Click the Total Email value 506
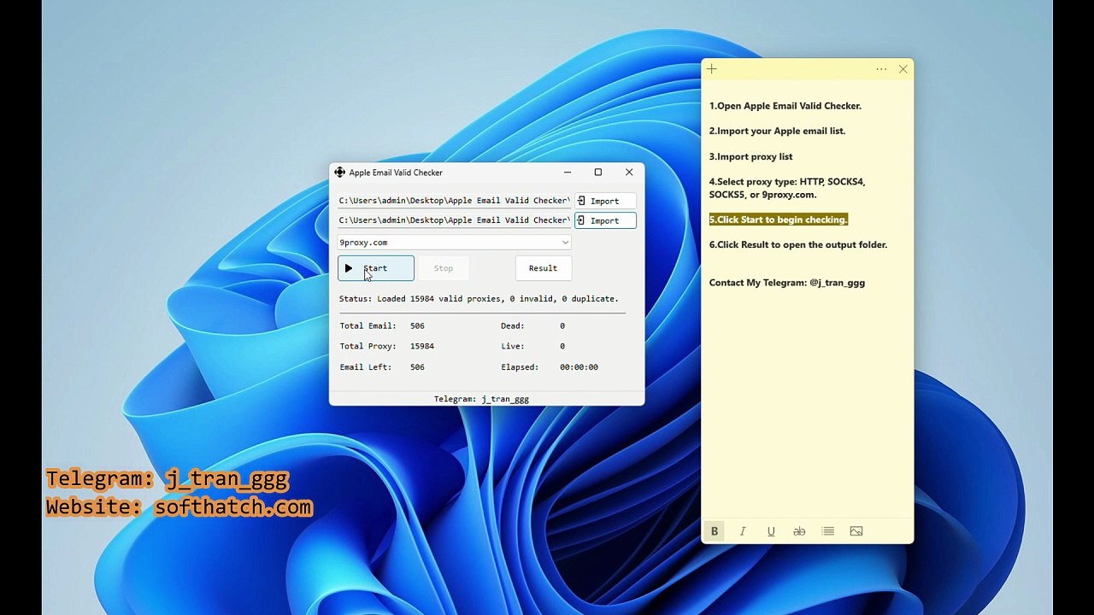This screenshot has width=1094, height=615. click(417, 325)
